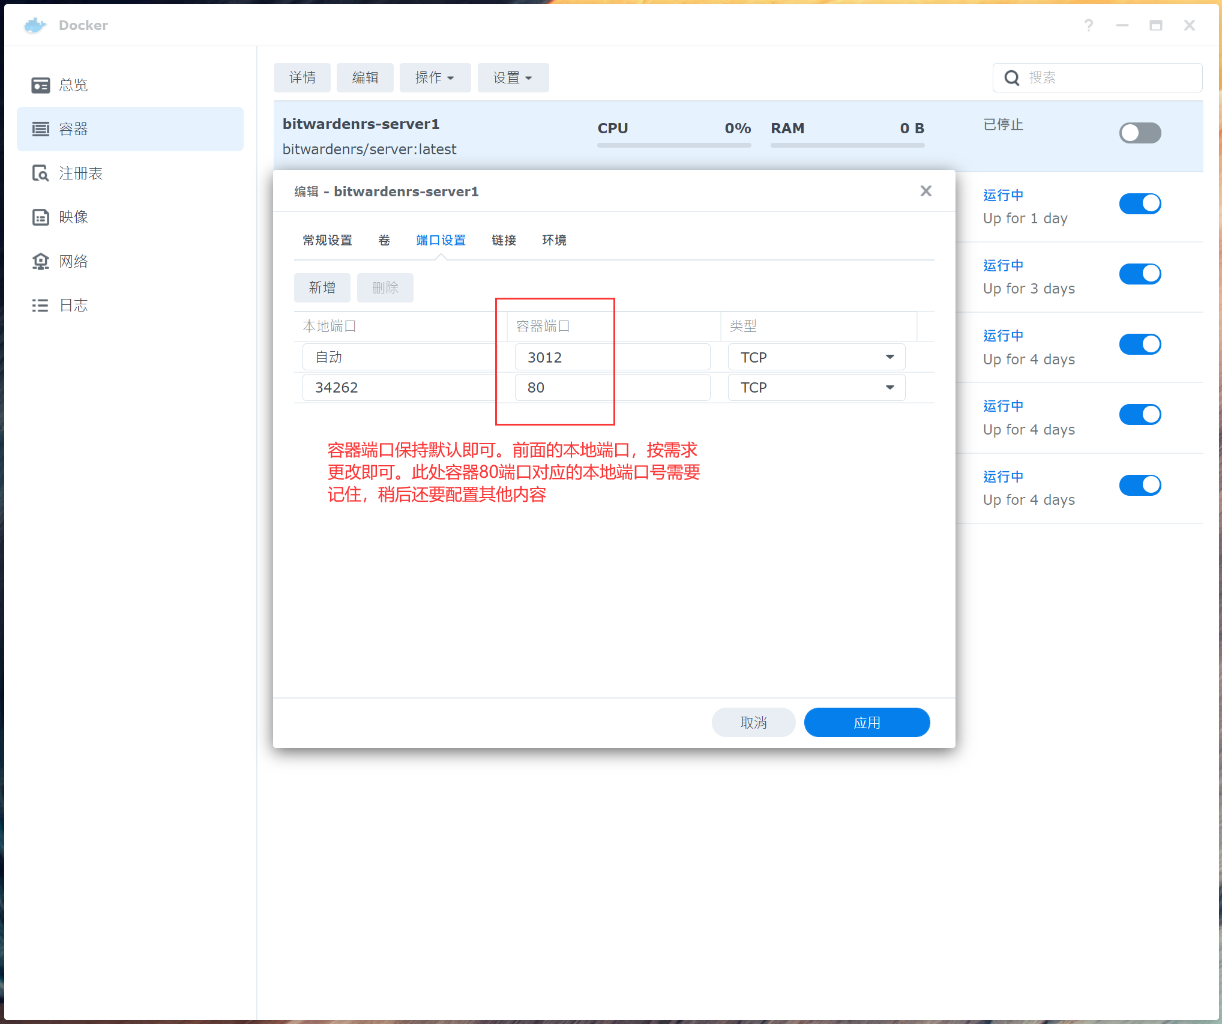Toggle off the container up for 1 day
The height and width of the screenshot is (1024, 1222).
pyautogui.click(x=1140, y=203)
